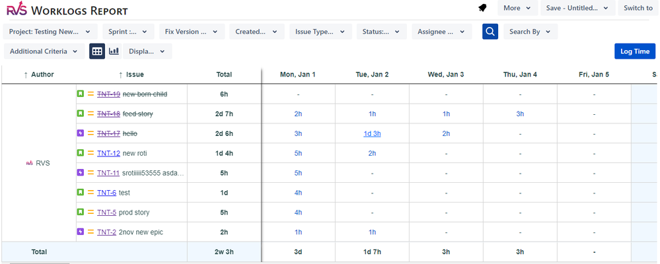
Task: Click 2h worklog on Wed for TNT-17
Action: click(446, 134)
